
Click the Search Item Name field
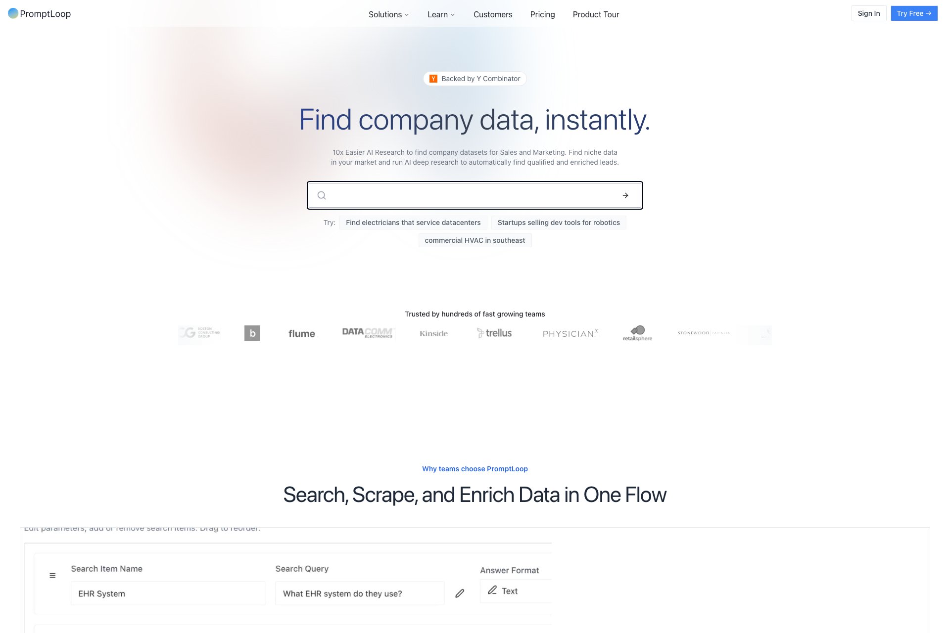point(168,593)
